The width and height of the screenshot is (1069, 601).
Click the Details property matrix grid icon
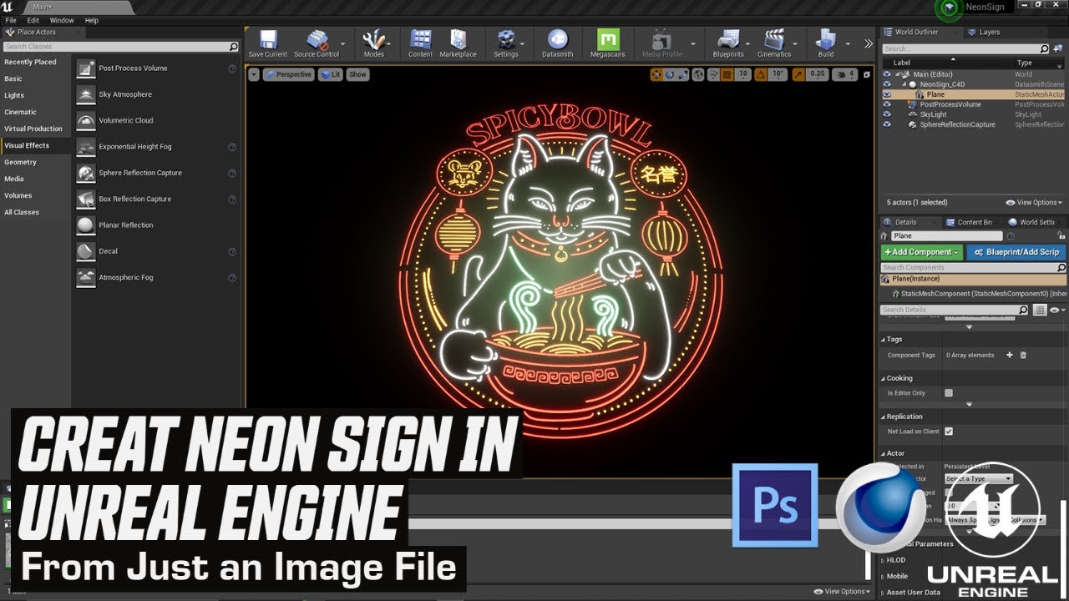1040,310
